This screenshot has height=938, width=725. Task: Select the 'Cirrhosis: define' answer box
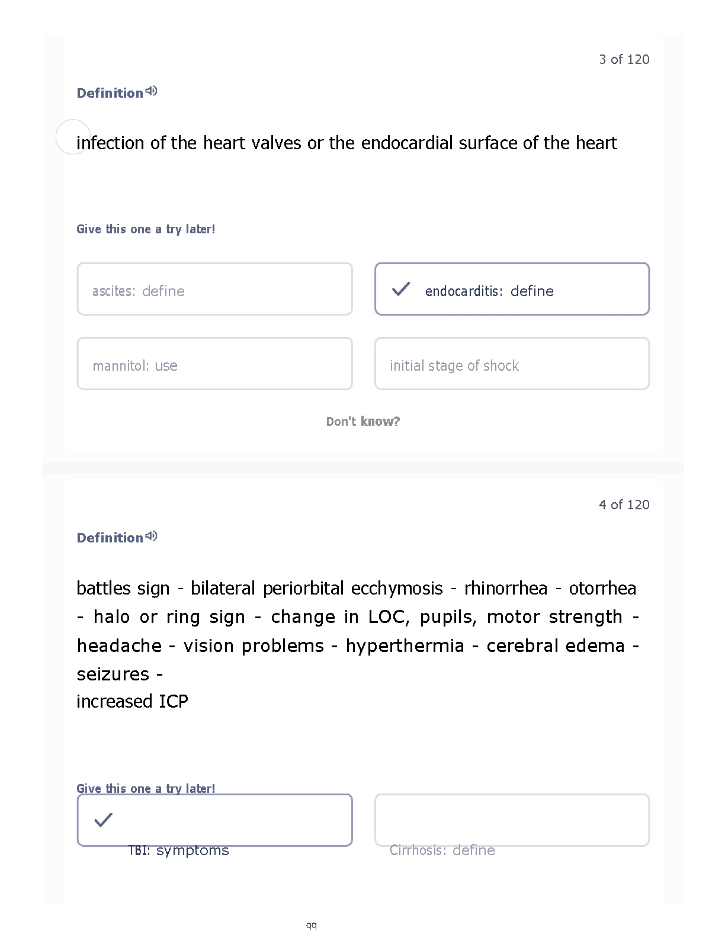[512, 820]
